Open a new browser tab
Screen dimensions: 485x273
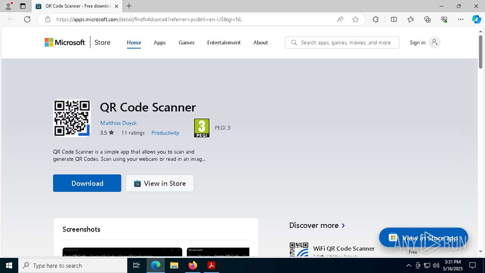(129, 6)
